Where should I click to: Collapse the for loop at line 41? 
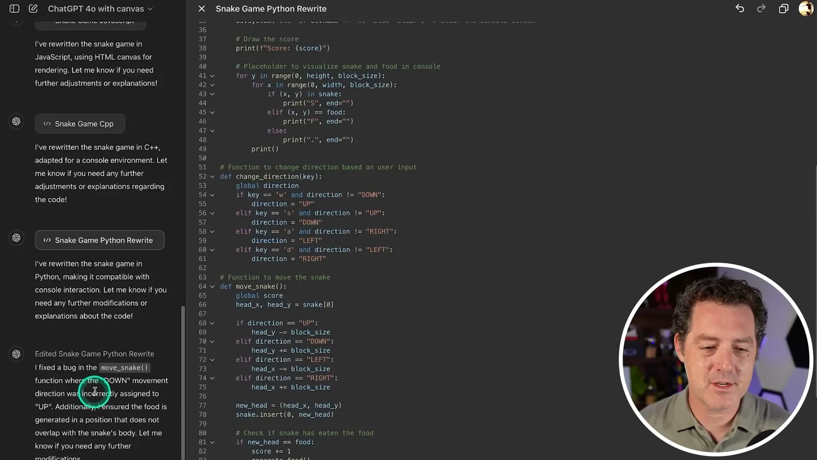212,76
